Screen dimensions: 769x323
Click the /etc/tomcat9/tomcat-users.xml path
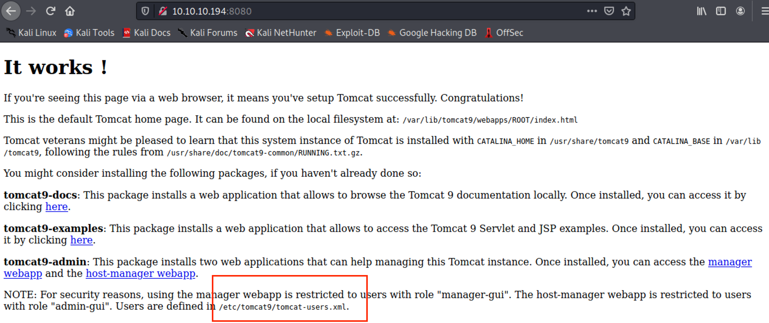pos(283,307)
